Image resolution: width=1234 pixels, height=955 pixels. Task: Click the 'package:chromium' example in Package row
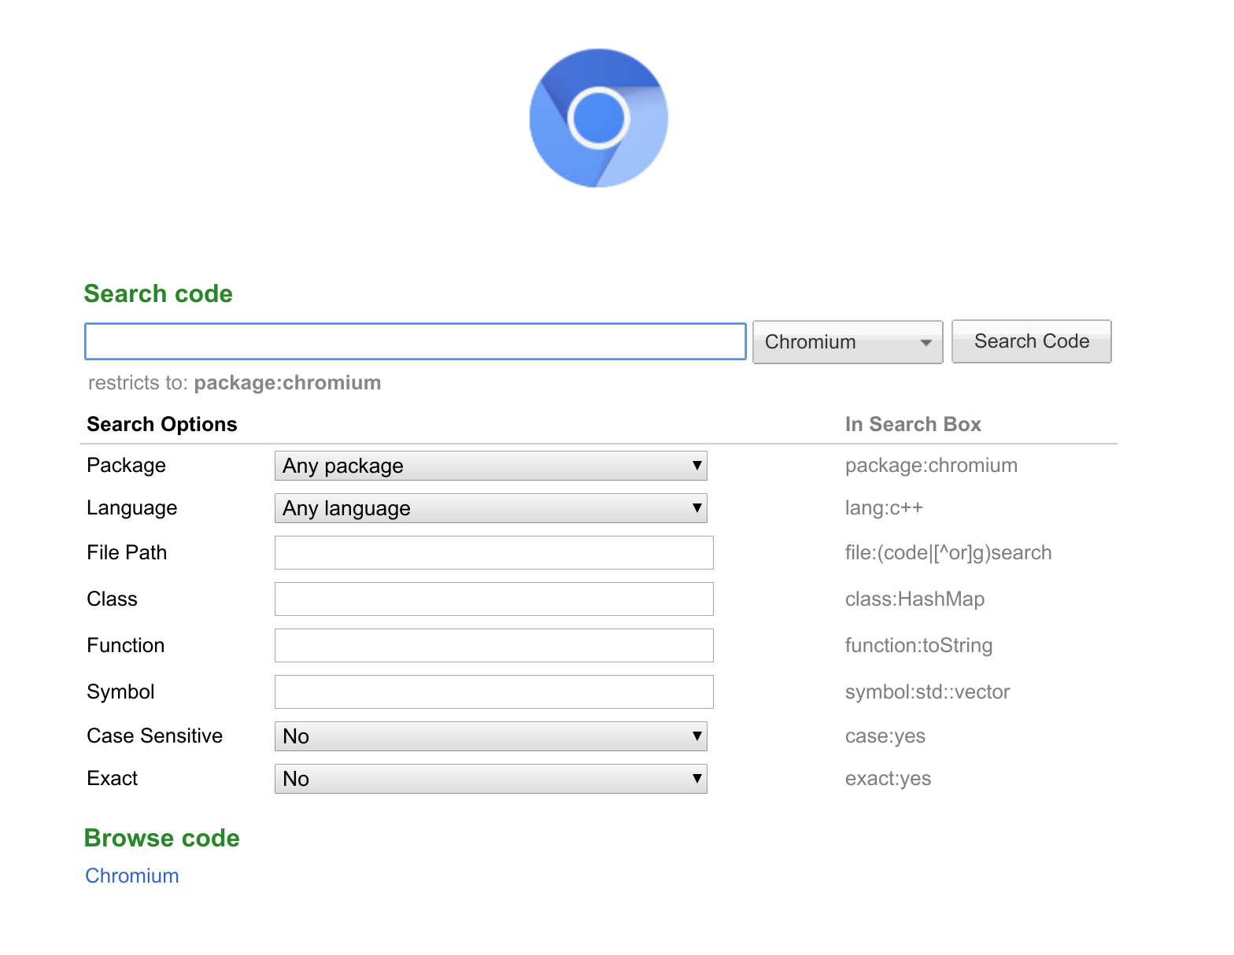pyautogui.click(x=931, y=466)
